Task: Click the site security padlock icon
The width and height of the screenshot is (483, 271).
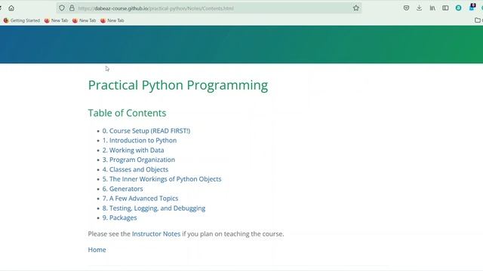Action: pyautogui.click(x=72, y=8)
